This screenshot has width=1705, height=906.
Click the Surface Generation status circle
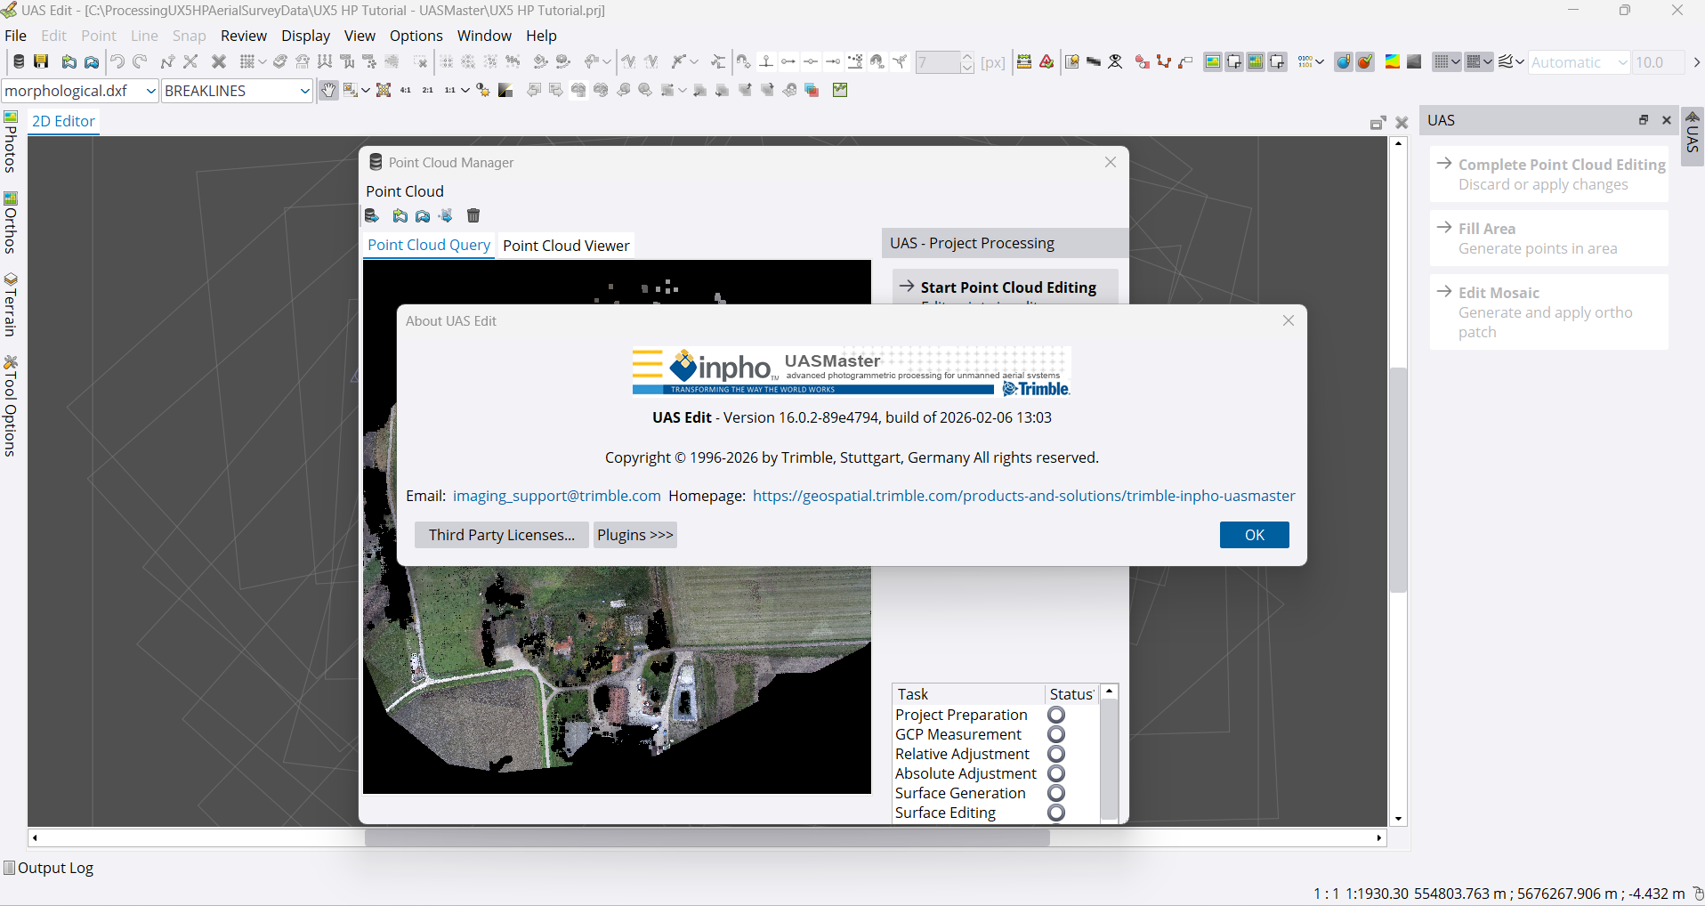coord(1056,793)
